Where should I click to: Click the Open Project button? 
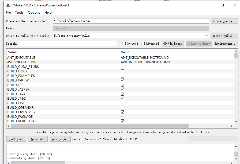tap(60, 139)
